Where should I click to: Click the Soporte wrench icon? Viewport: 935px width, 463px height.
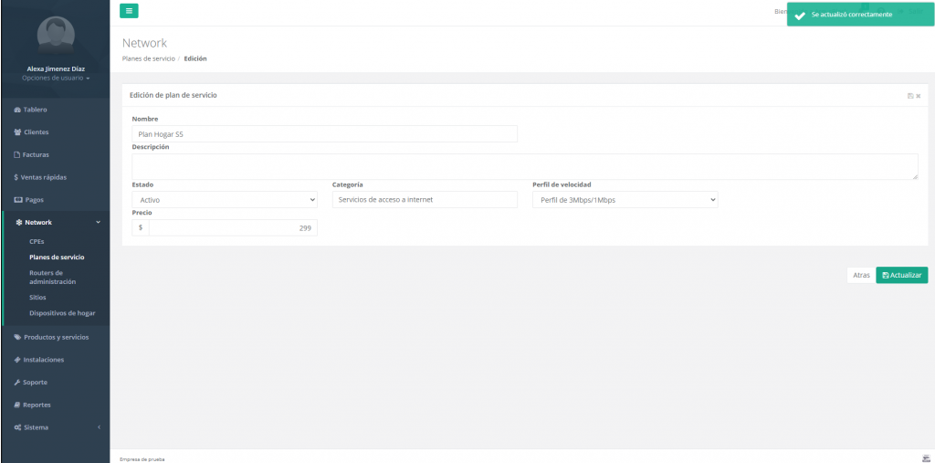click(17, 383)
